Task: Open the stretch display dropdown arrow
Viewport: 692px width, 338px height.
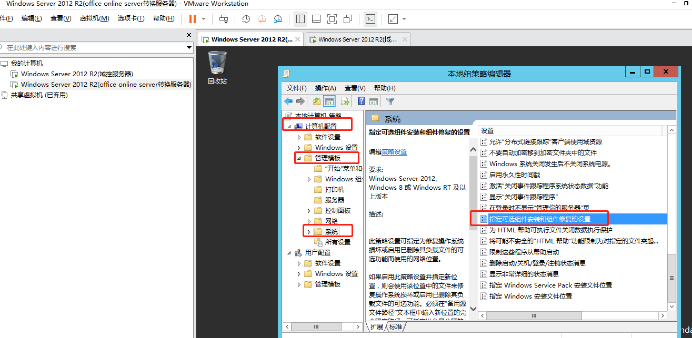Action: pyautogui.click(x=404, y=19)
